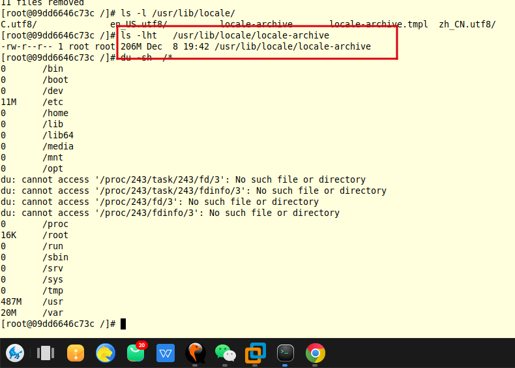Click the locale-archive.tmpl filename in listing
Viewport: 515px width, 368px height.
point(378,24)
